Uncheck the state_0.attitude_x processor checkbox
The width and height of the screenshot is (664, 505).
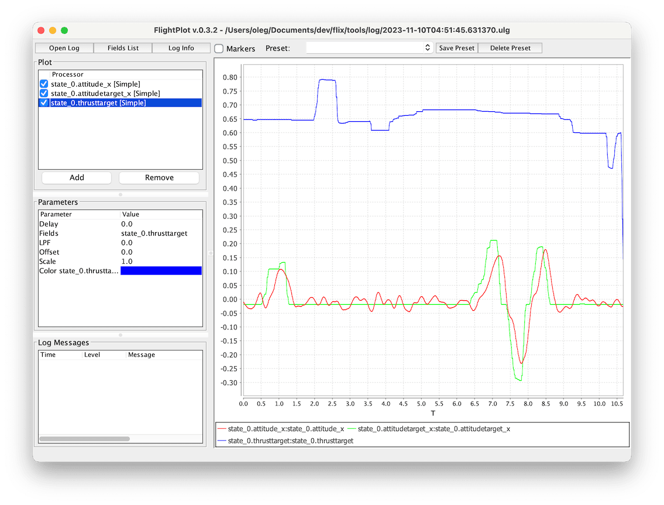[x=44, y=84]
